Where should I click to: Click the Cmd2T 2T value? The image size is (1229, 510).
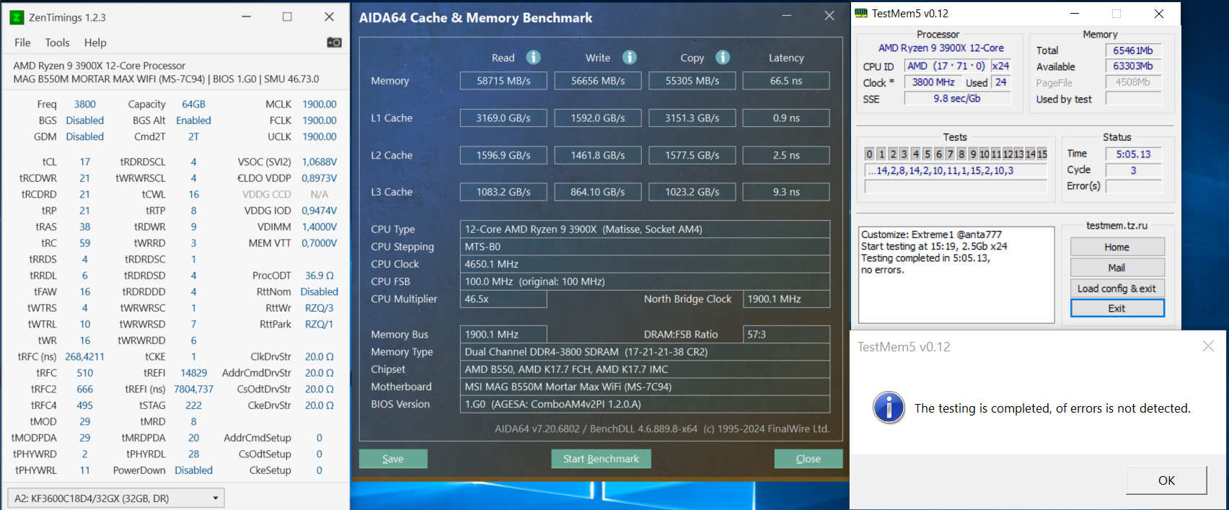193,136
